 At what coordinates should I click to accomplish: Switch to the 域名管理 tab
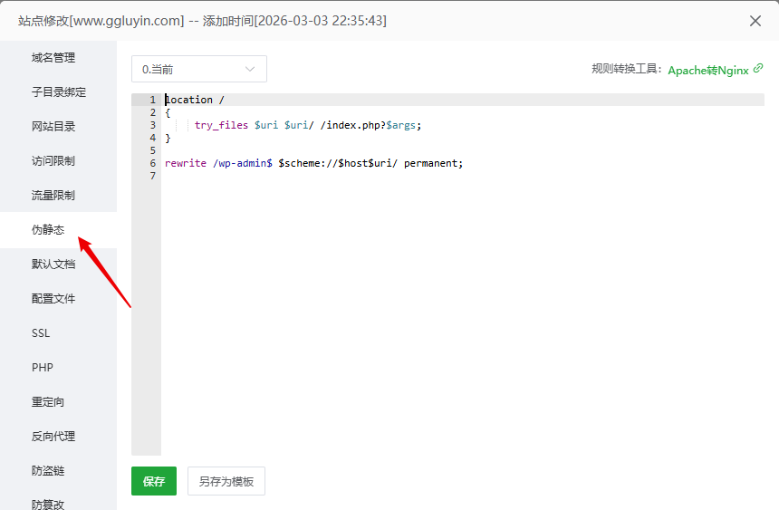coord(53,58)
